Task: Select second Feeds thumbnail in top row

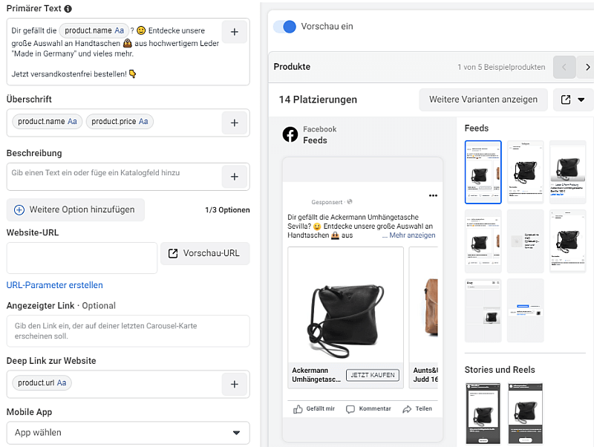Action: 526,172
